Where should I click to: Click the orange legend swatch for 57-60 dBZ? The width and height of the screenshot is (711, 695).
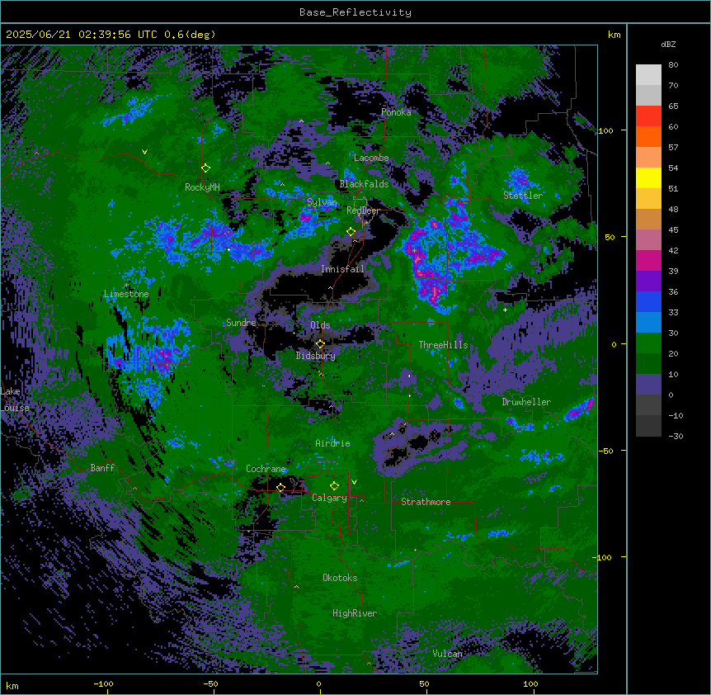(x=648, y=136)
